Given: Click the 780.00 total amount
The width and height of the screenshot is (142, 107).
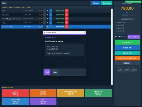Looking at the screenshot, I should 127,8.
